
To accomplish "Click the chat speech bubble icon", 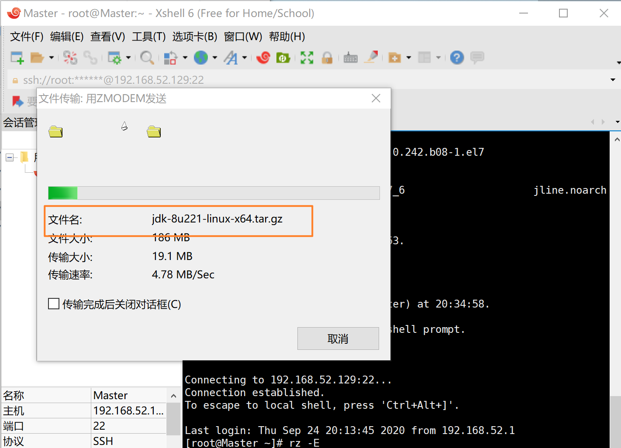I will pos(477,58).
